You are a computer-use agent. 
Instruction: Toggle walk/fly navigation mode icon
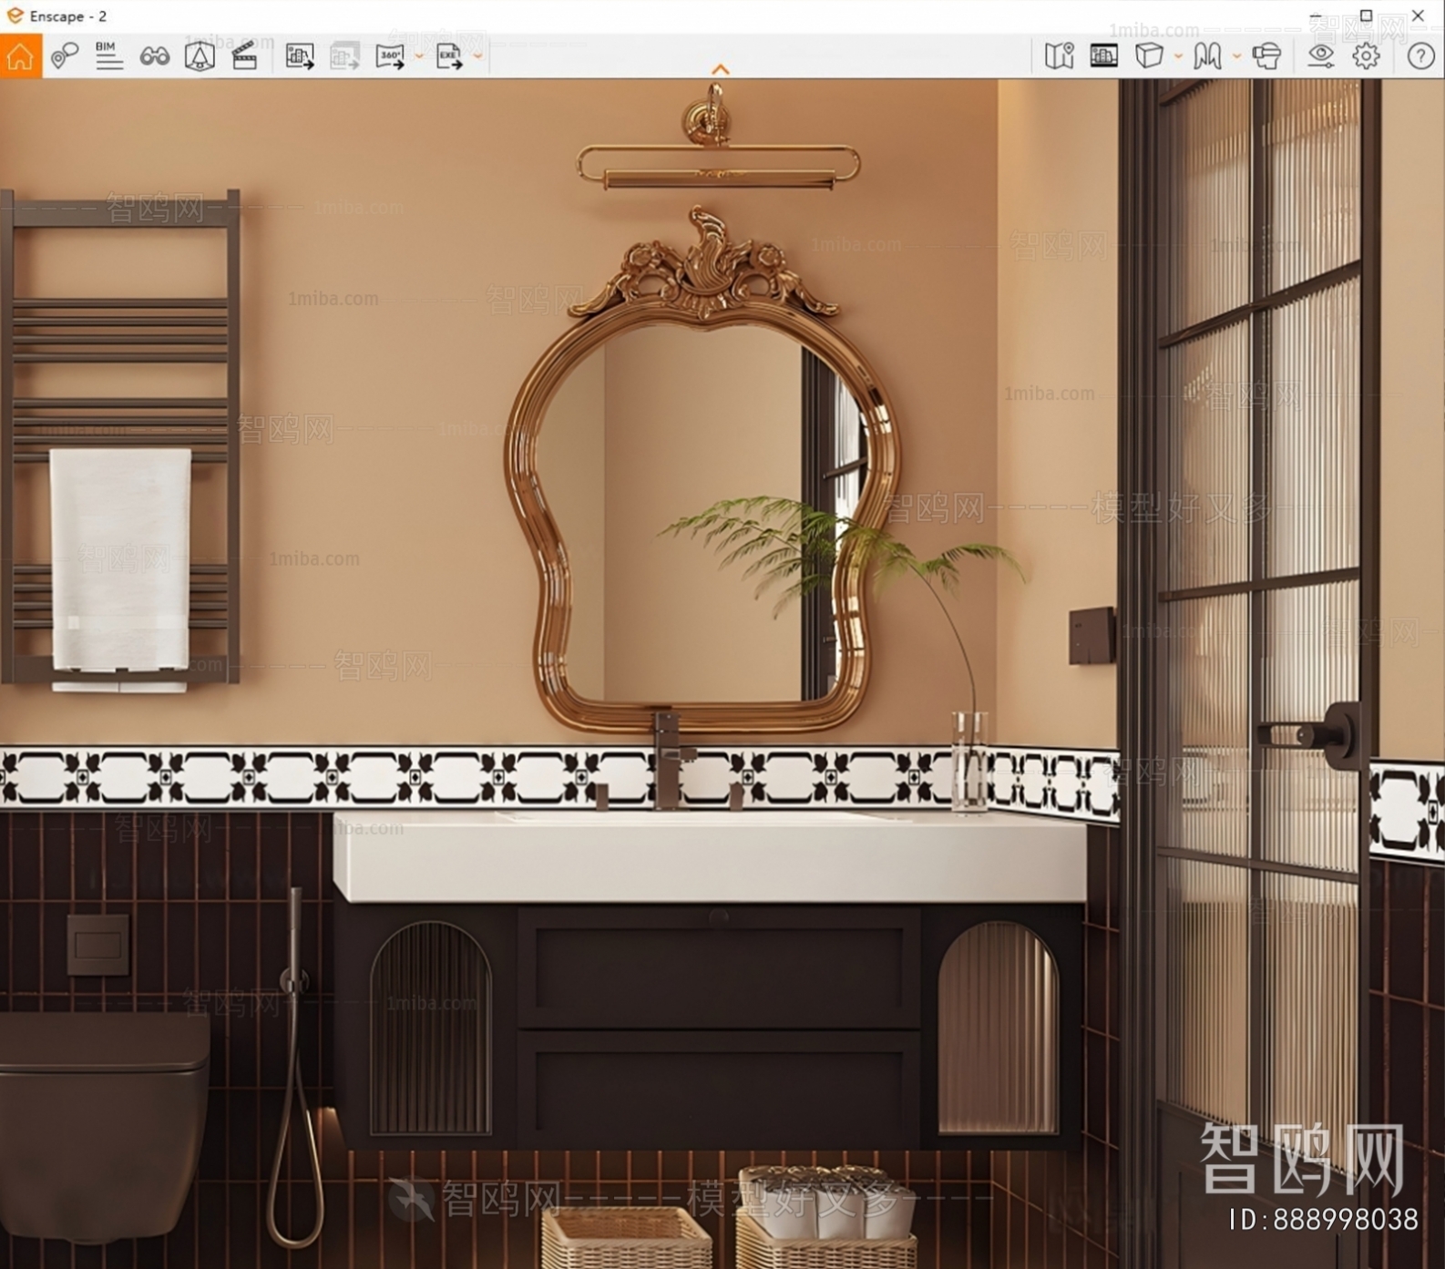1207,56
